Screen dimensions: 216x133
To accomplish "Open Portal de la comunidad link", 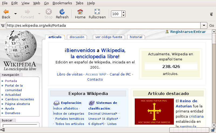I will (14, 88).
